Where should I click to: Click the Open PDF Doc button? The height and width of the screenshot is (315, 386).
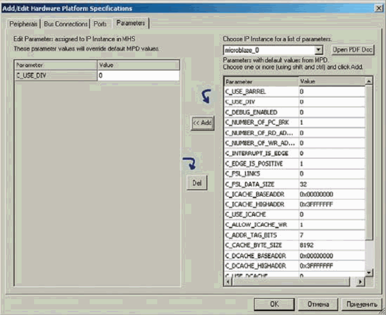[353, 50]
